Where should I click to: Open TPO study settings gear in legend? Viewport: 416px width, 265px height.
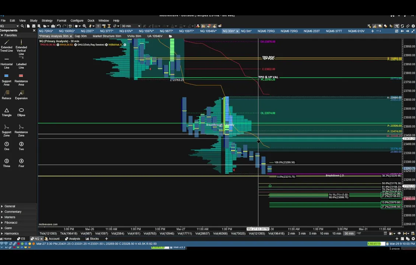point(58,45)
